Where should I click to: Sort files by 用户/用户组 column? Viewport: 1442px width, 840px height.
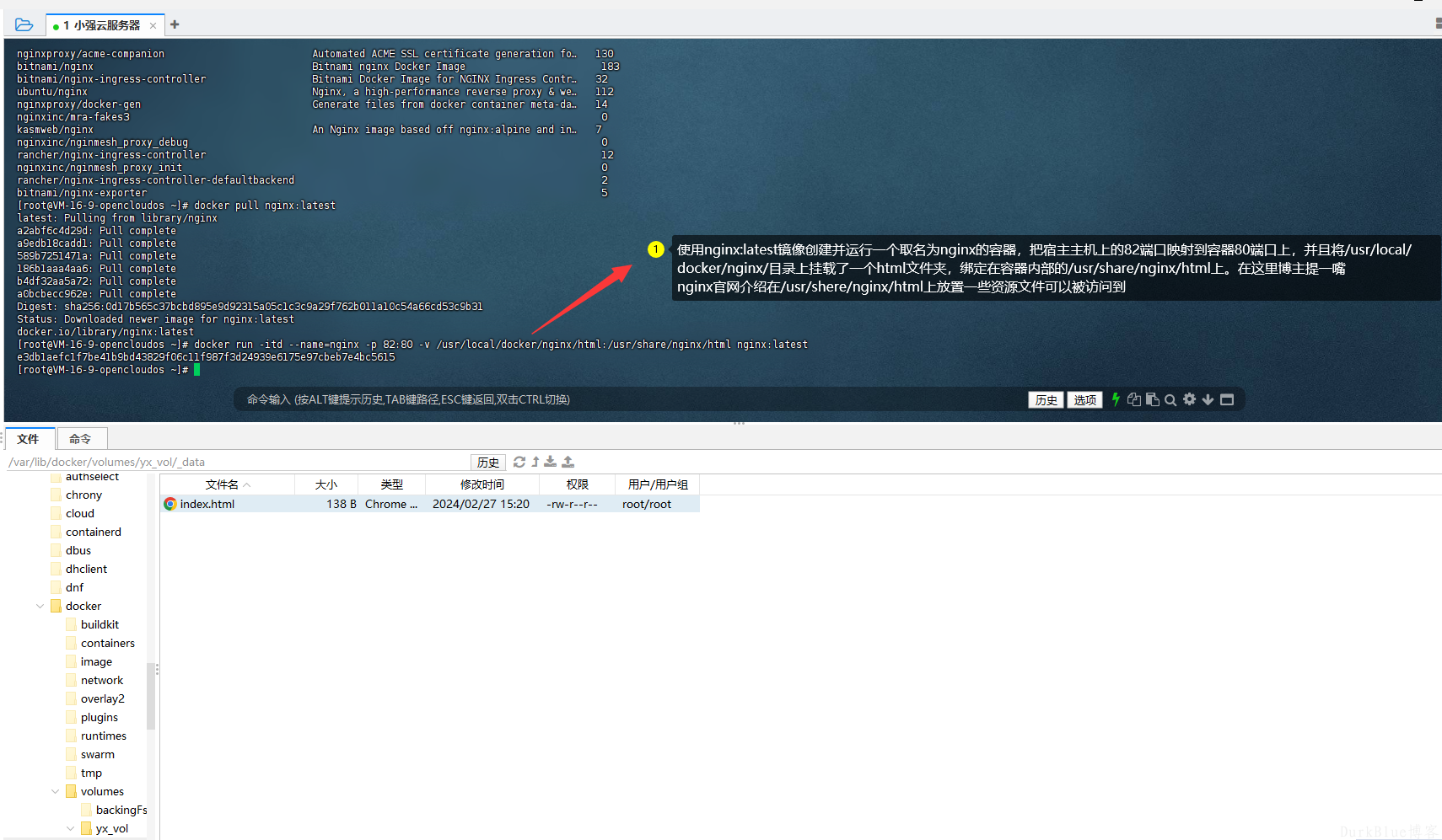tap(658, 484)
